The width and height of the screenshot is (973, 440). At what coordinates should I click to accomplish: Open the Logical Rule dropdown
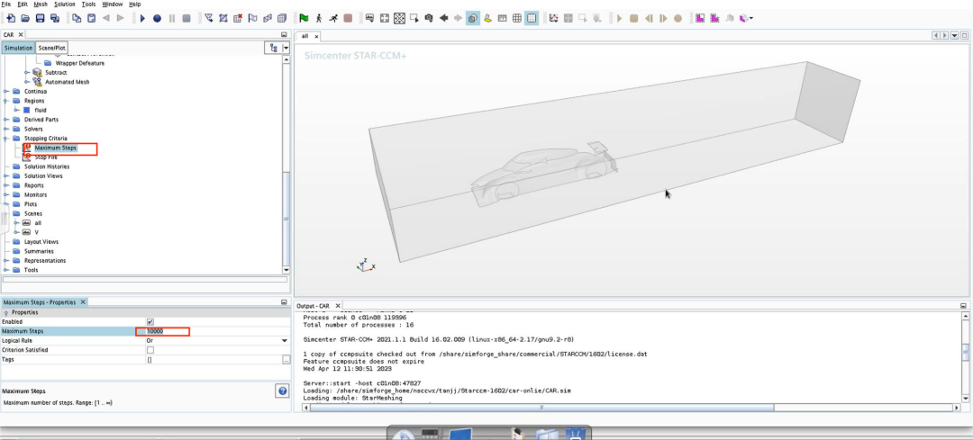pos(285,341)
